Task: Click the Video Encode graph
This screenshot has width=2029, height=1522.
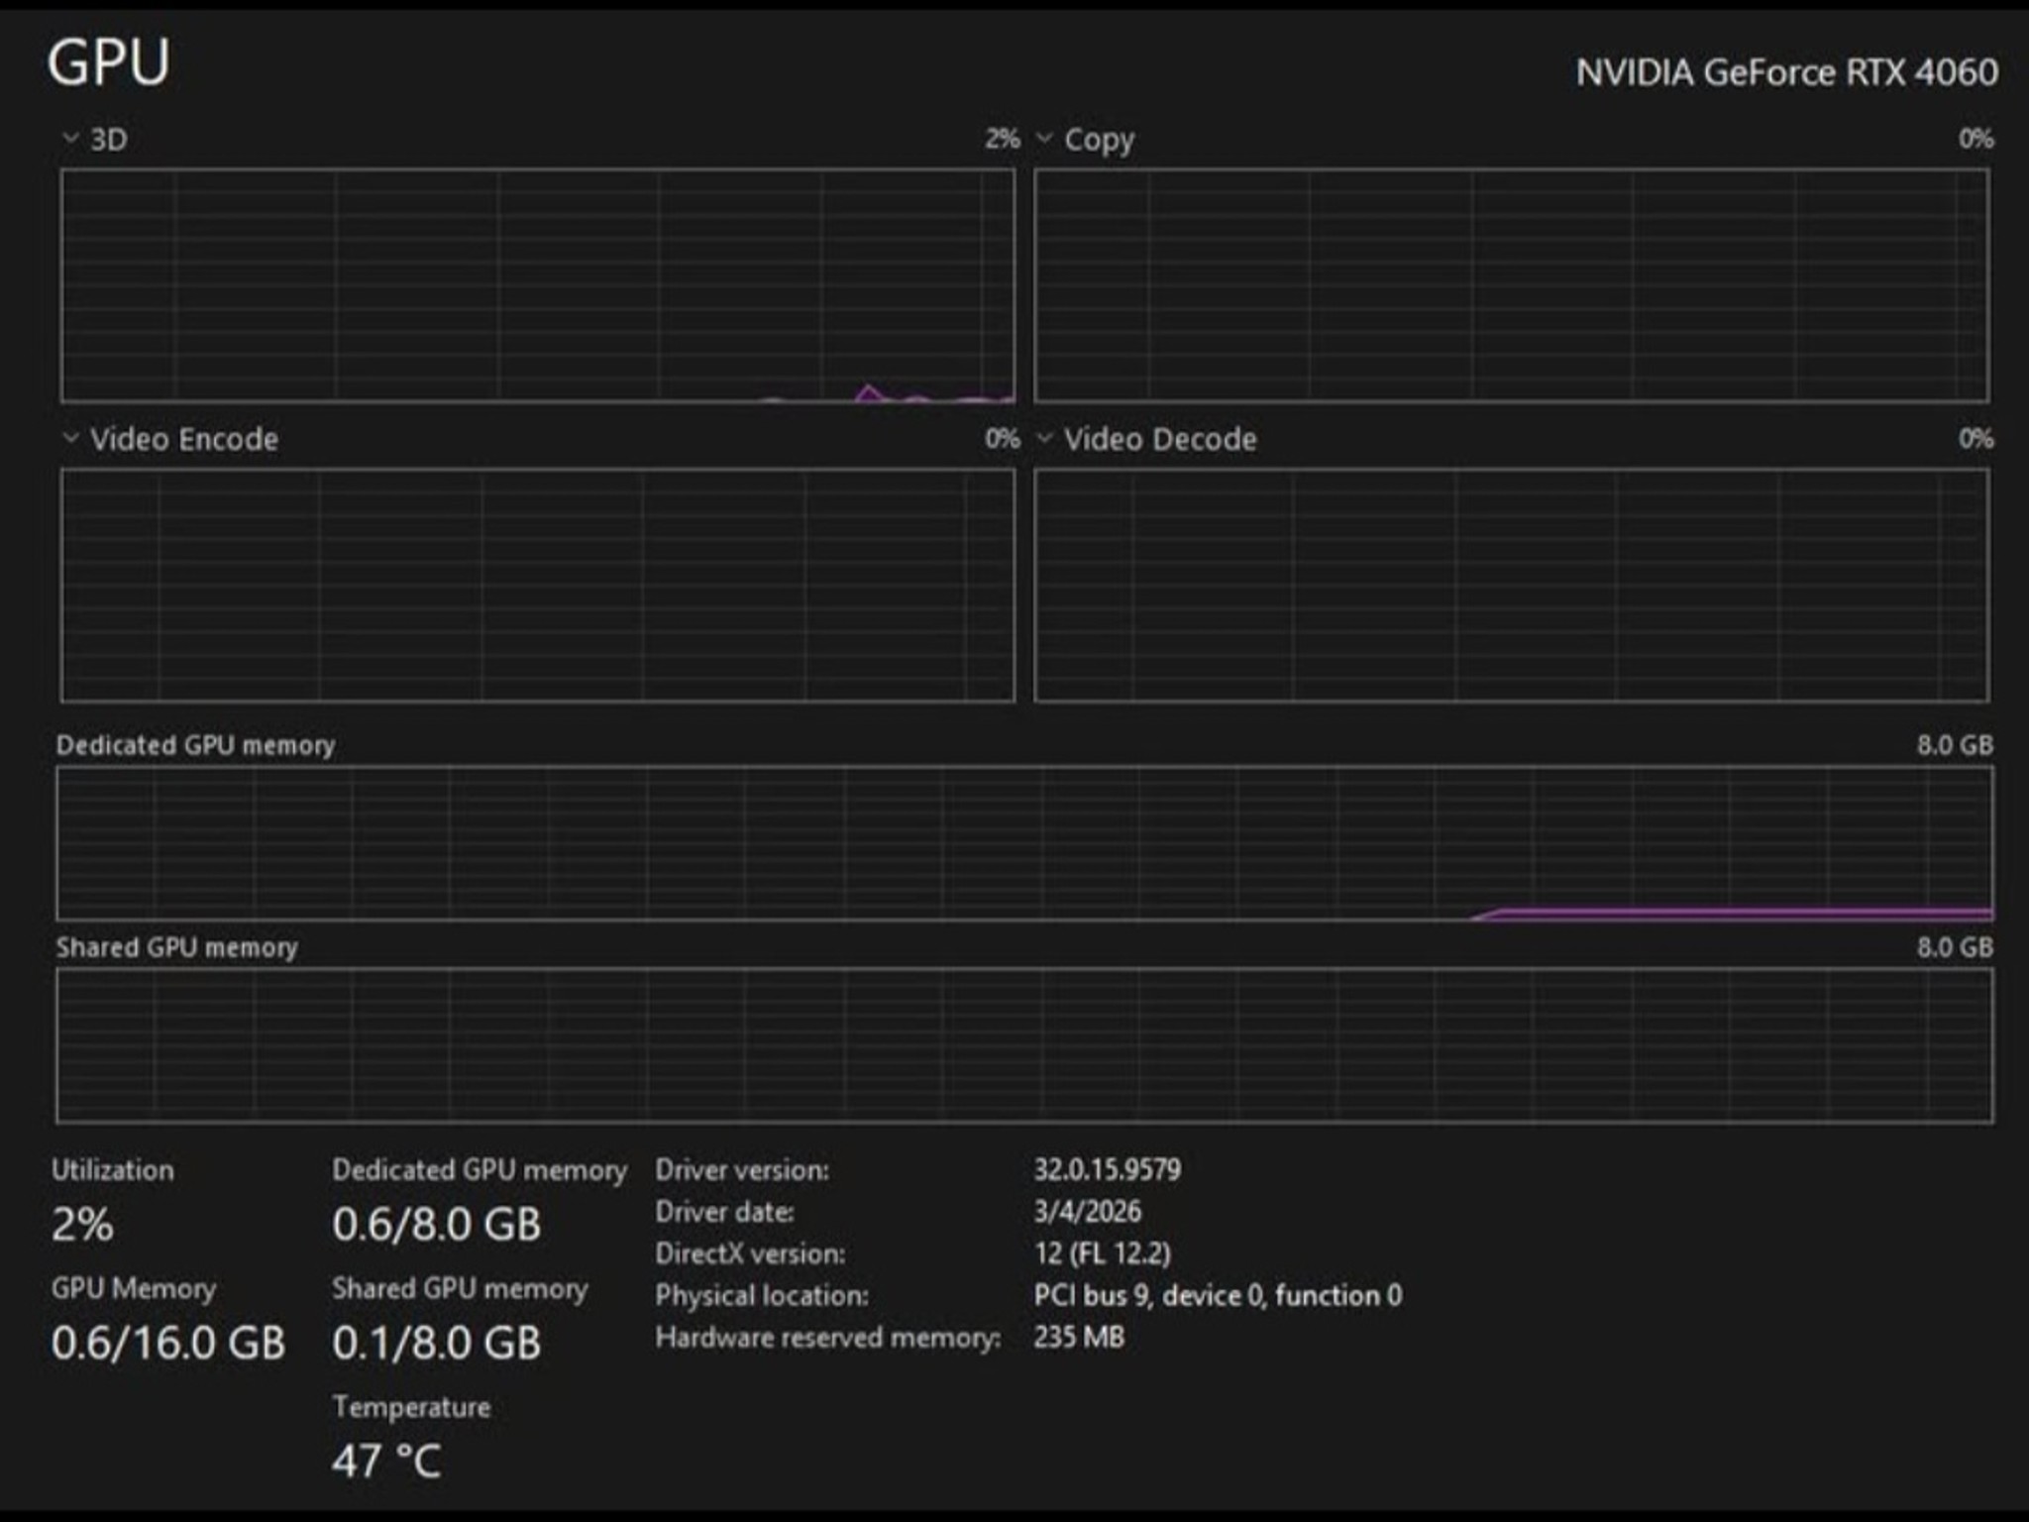Action: coord(538,586)
